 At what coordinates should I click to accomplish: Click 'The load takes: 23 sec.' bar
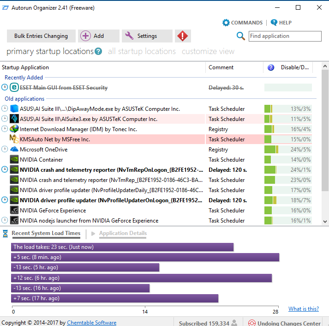122,247
